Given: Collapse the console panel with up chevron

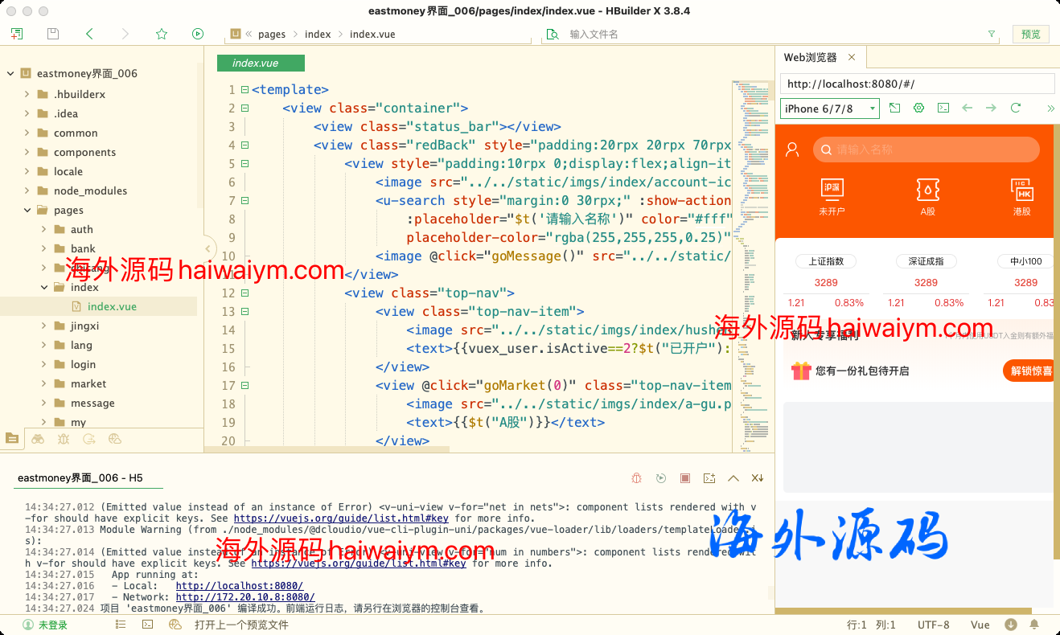Looking at the screenshot, I should 733,478.
